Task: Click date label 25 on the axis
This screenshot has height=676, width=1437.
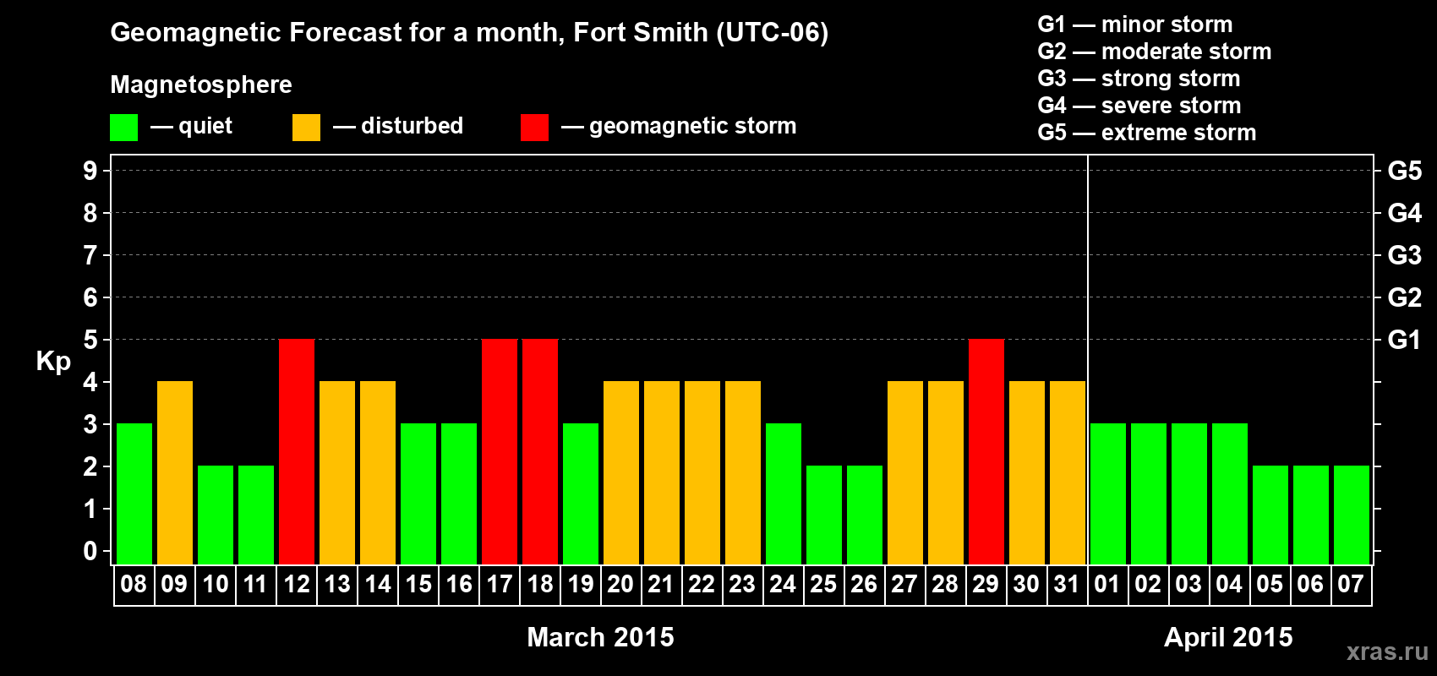Action: pyautogui.click(x=823, y=584)
